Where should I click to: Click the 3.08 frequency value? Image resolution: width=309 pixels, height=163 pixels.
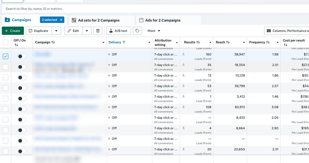[275, 107]
